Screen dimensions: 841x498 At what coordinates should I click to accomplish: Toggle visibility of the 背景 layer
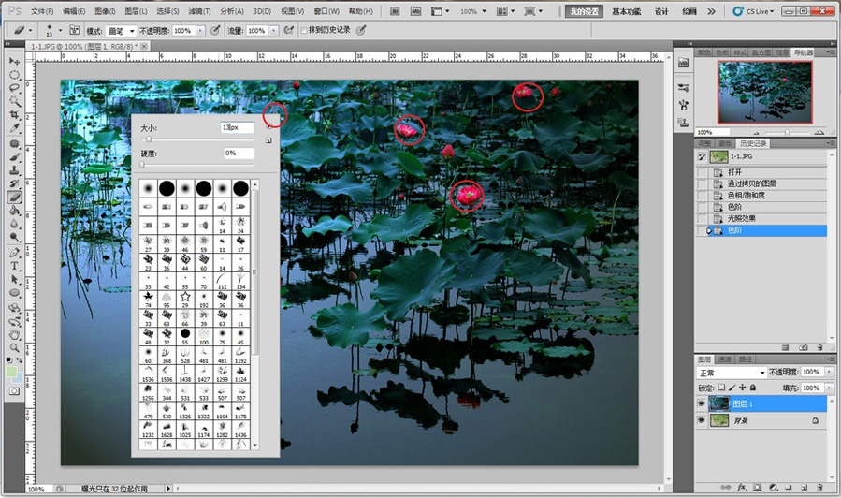point(703,422)
